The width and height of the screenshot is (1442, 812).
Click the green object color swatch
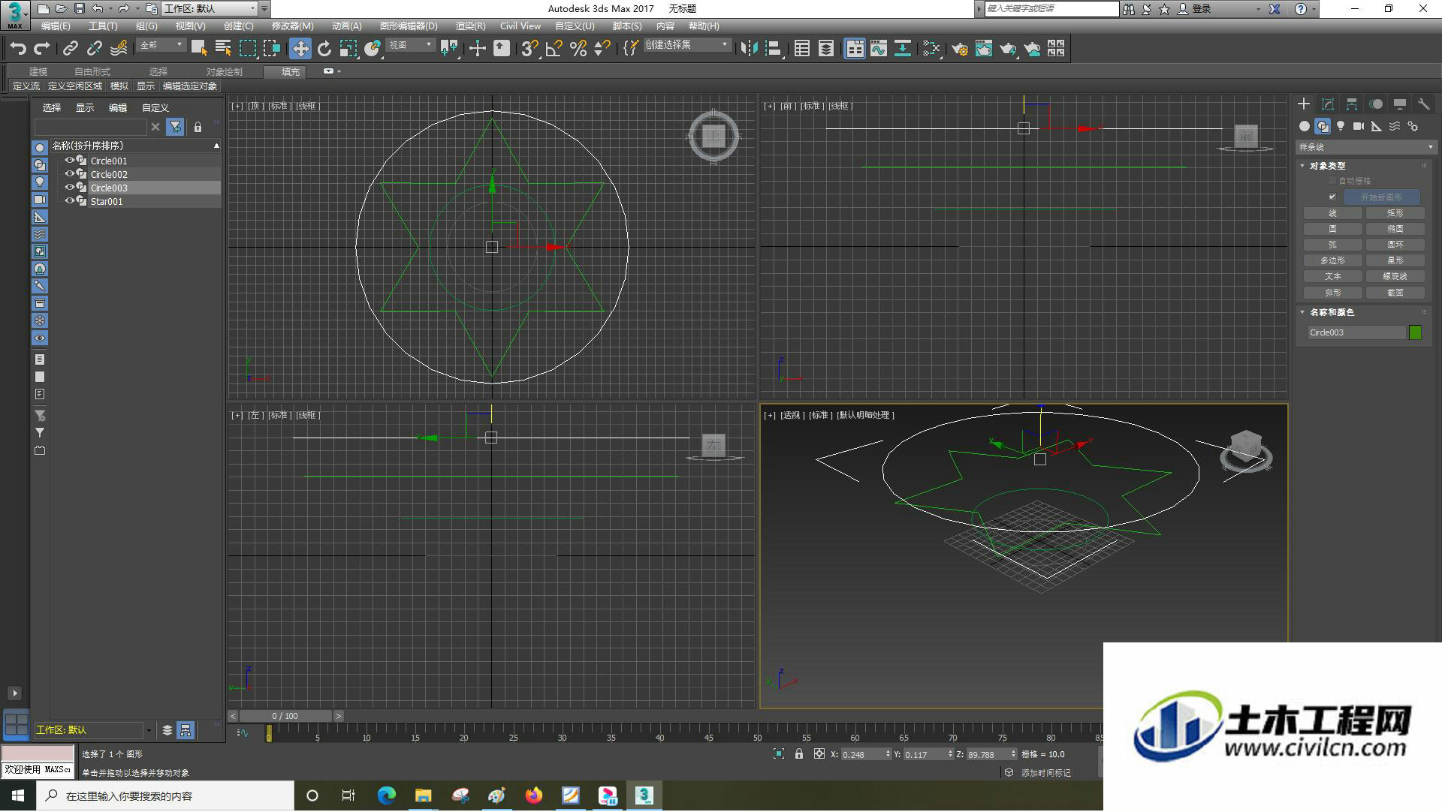pos(1416,332)
